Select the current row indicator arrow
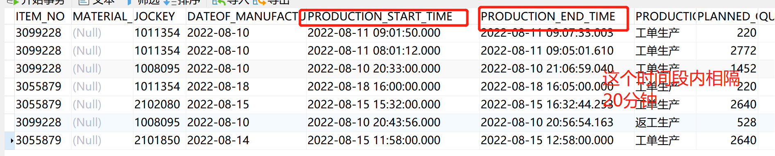Viewport: 775px width, 156px height. [12, 141]
